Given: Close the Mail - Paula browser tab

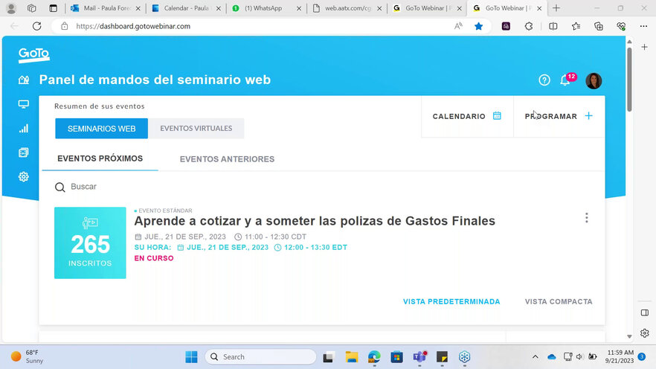Looking at the screenshot, I should pyautogui.click(x=138, y=8).
